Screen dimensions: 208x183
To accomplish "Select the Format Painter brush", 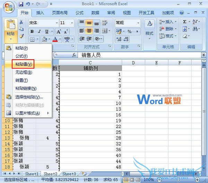I will [21, 36].
